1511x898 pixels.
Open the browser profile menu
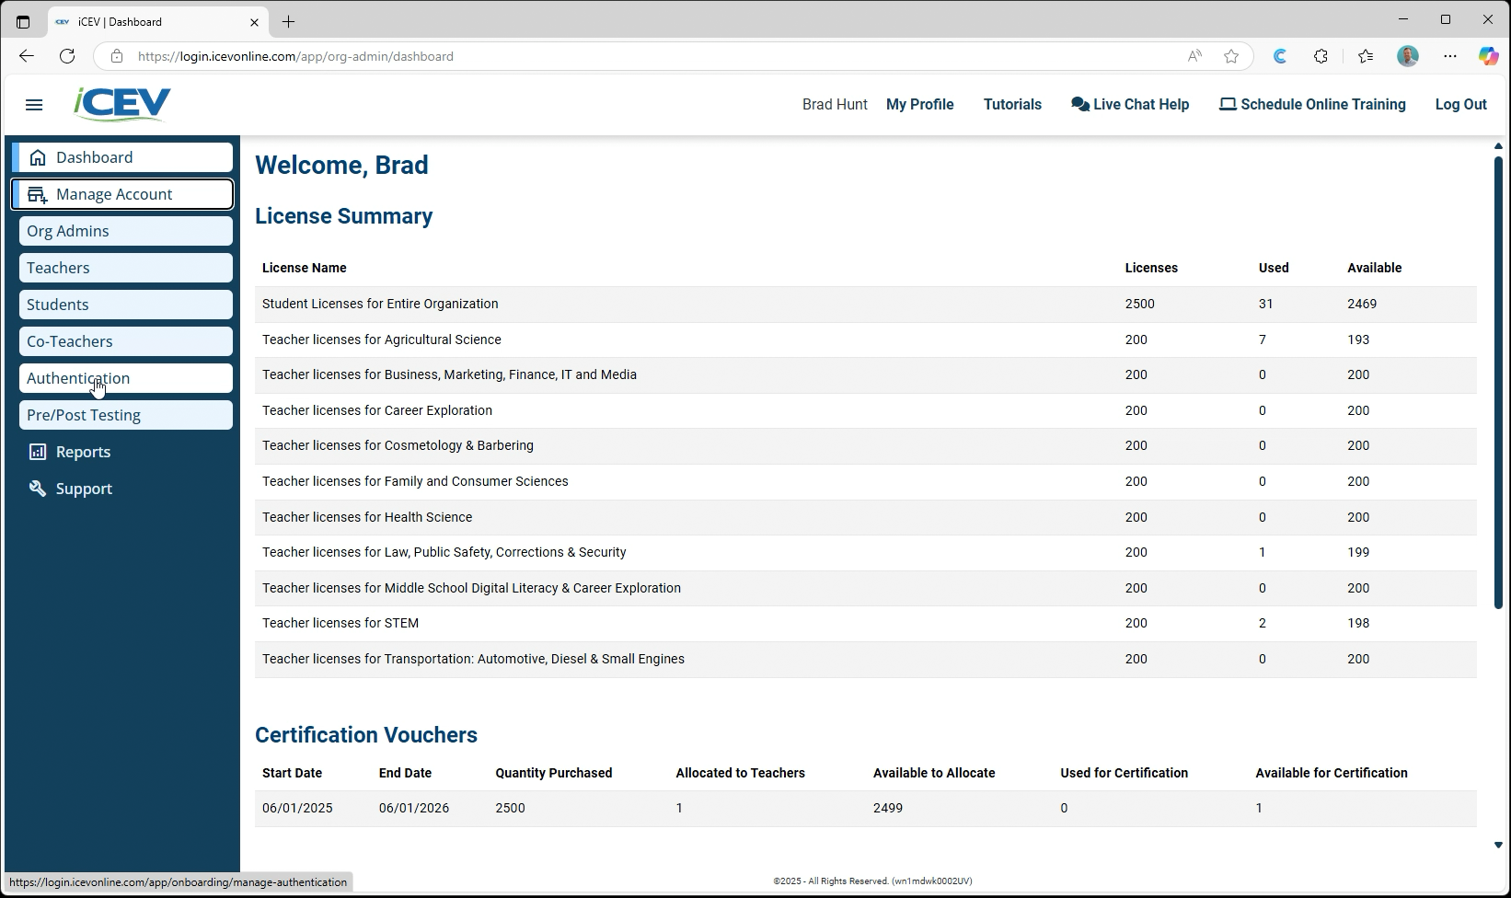tap(1407, 56)
